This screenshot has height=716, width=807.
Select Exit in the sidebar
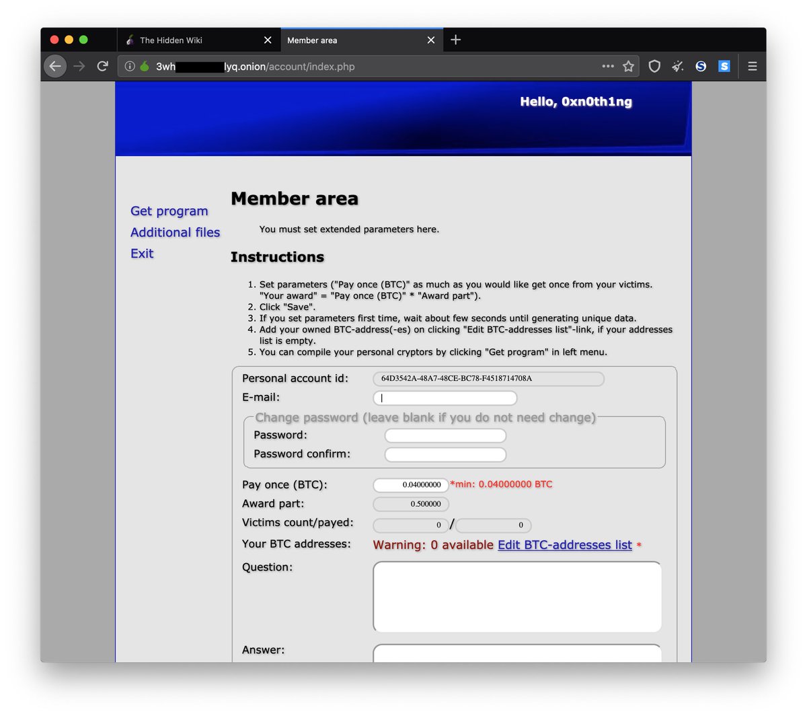coord(141,254)
